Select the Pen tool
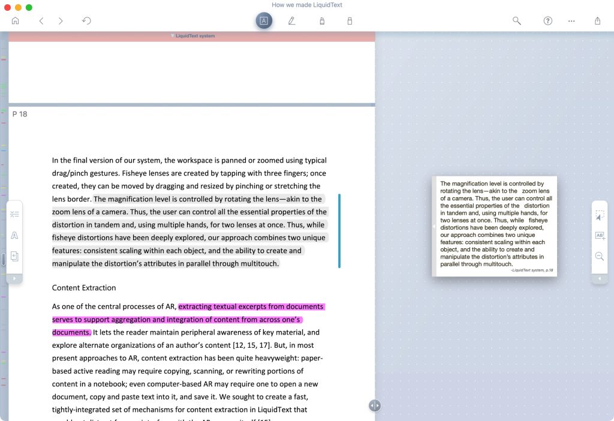This screenshot has width=614, height=421. 292,21
